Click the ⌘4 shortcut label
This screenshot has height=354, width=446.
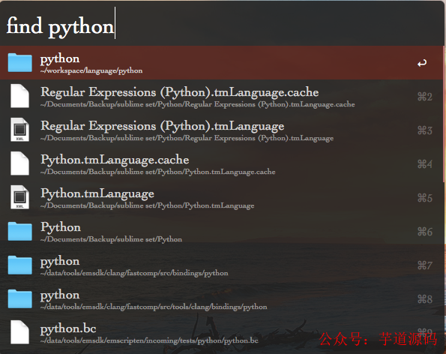[x=425, y=164]
